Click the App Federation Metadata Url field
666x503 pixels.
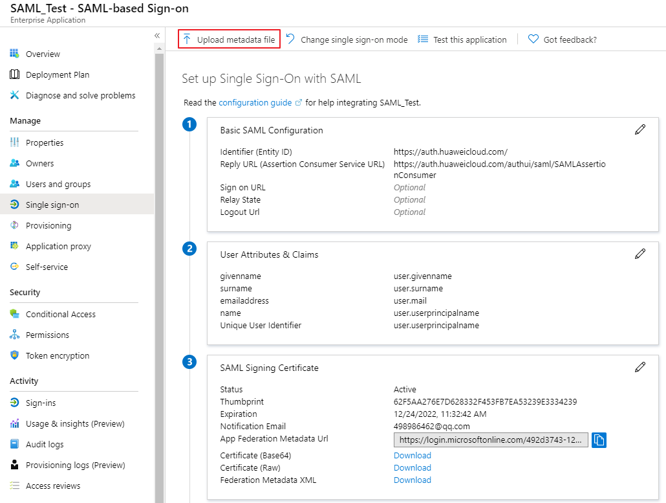491,440
